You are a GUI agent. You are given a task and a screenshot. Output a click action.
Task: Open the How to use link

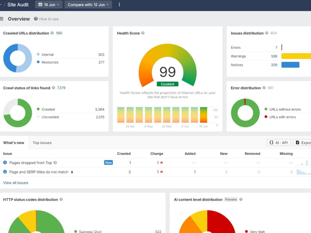[x=49, y=19]
